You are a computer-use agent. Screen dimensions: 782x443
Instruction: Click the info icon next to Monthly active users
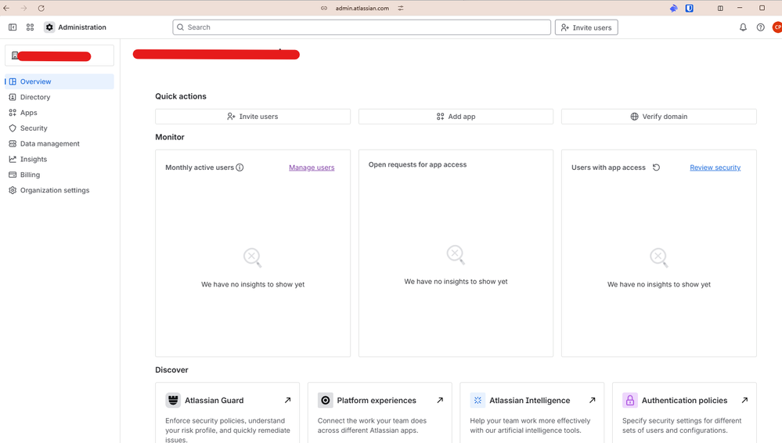pos(240,167)
